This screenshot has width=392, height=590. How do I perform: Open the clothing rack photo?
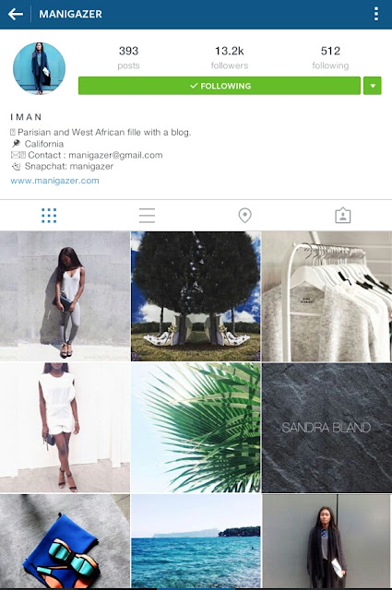pyautogui.click(x=327, y=297)
